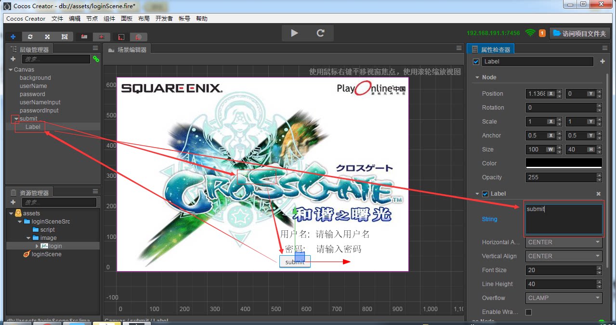The width and height of the screenshot is (616, 325).
Task: Switch to center gizmo position mode
Action: point(101,37)
